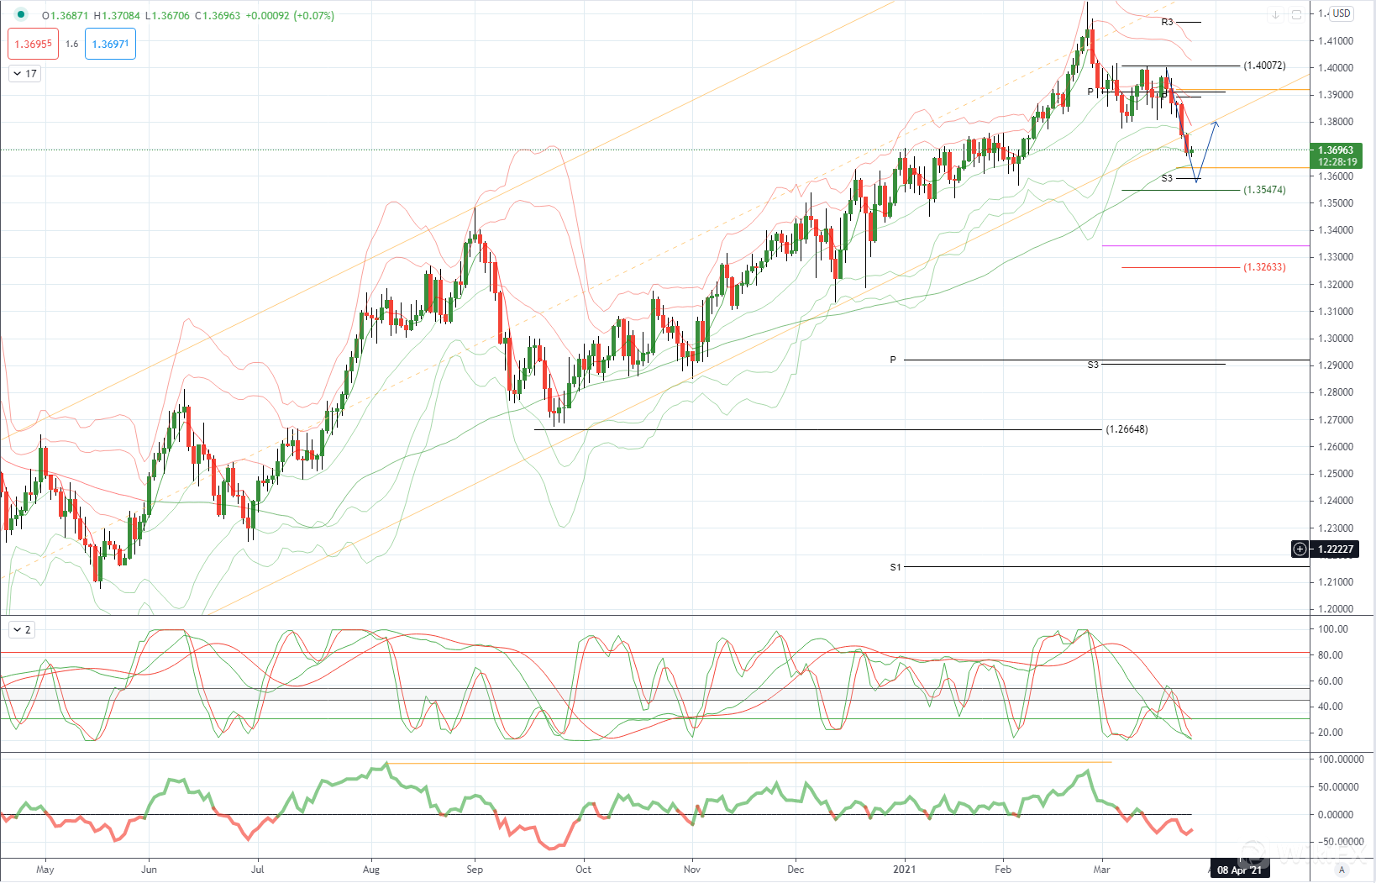Maximize the chart pane with square icon

pos(1296,14)
